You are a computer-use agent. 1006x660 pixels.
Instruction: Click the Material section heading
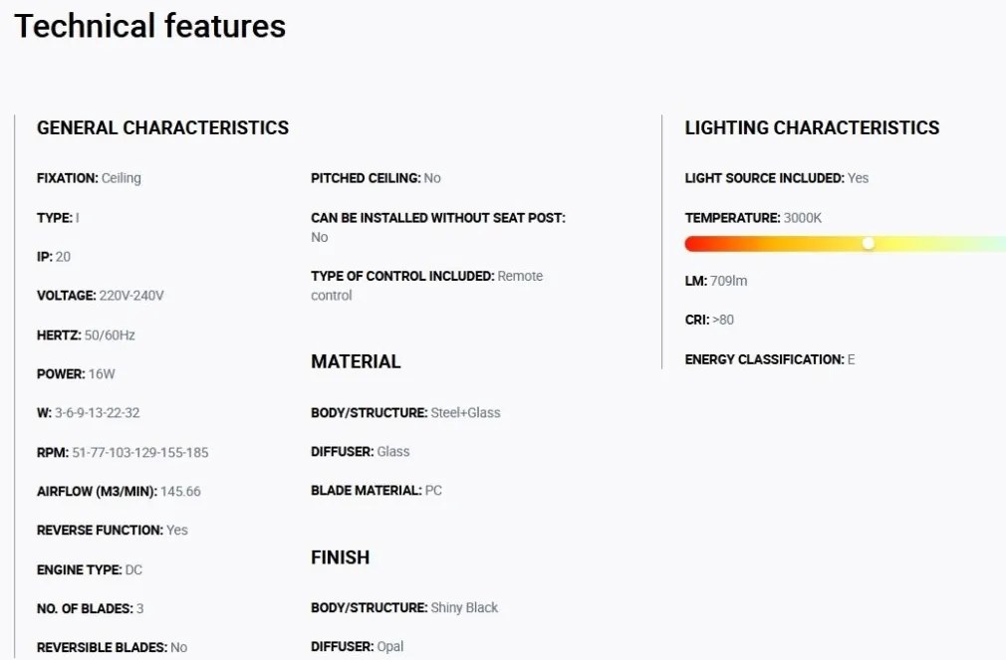pyautogui.click(x=356, y=361)
